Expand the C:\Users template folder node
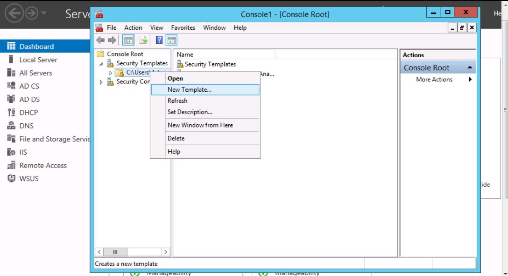The image size is (508, 276). [x=111, y=73]
